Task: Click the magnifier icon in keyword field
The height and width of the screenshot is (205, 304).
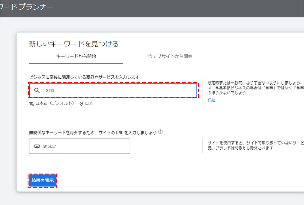Action: coord(37,90)
